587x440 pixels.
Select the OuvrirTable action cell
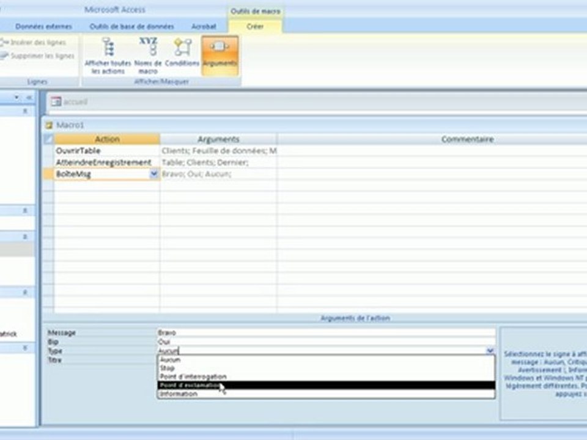(107, 151)
